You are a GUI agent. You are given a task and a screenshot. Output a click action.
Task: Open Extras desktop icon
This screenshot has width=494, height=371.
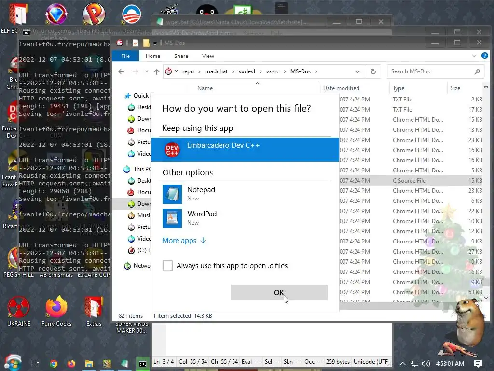pyautogui.click(x=94, y=311)
